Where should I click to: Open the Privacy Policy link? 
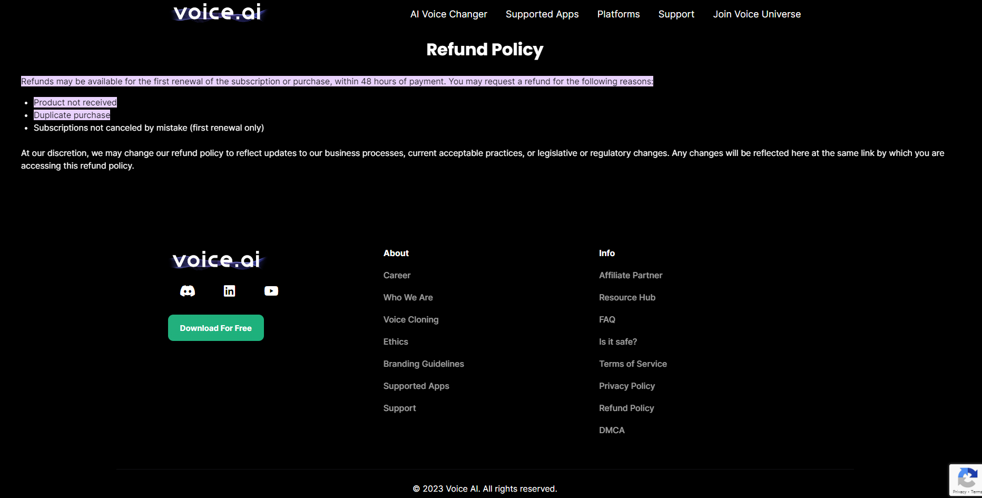coord(626,386)
